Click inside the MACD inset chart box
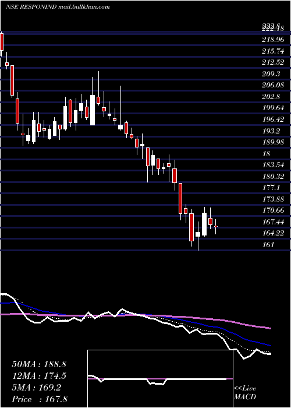 point(160,379)
